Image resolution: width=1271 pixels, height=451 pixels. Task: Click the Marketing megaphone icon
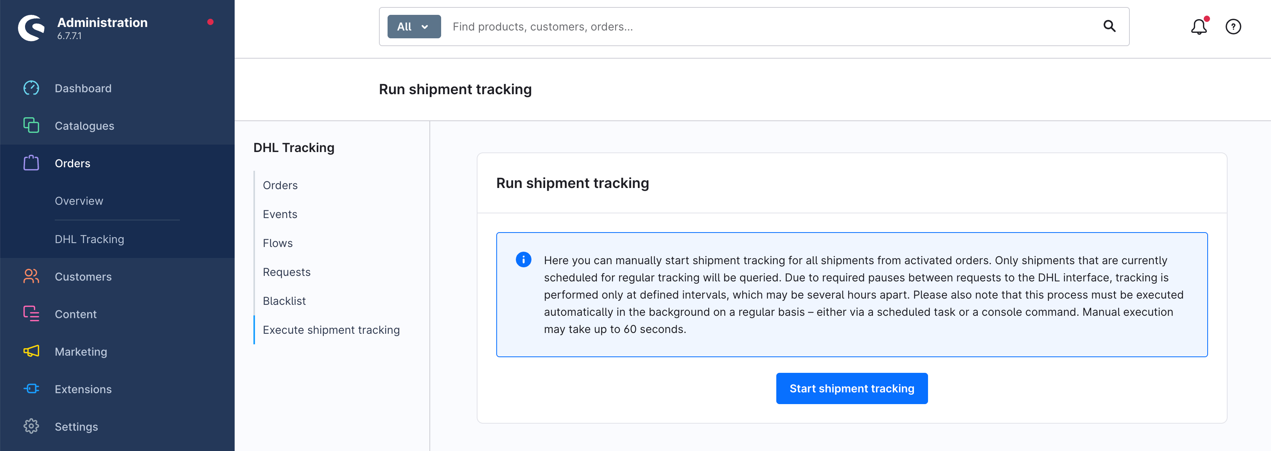tap(31, 351)
